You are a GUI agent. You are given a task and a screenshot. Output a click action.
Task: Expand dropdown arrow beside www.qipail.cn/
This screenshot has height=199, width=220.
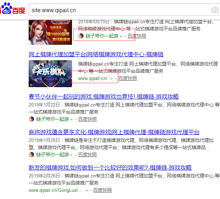pos(111,79)
